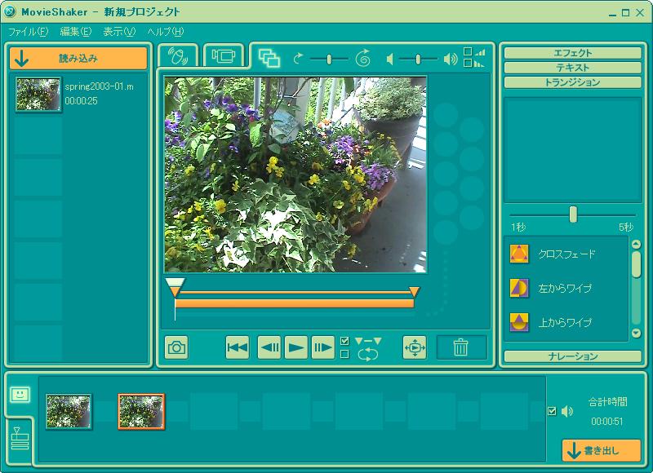
Task: Click the loud volume speaker icon
Action: [451, 59]
